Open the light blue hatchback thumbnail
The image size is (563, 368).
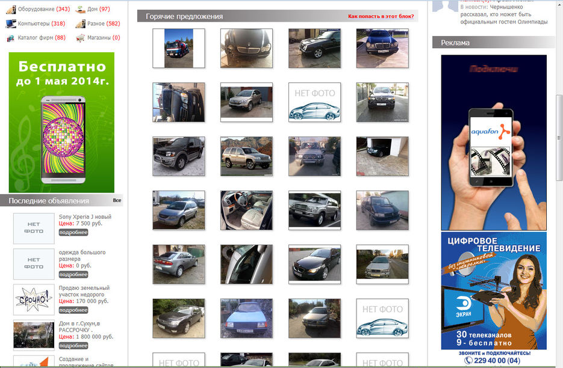[247, 319]
